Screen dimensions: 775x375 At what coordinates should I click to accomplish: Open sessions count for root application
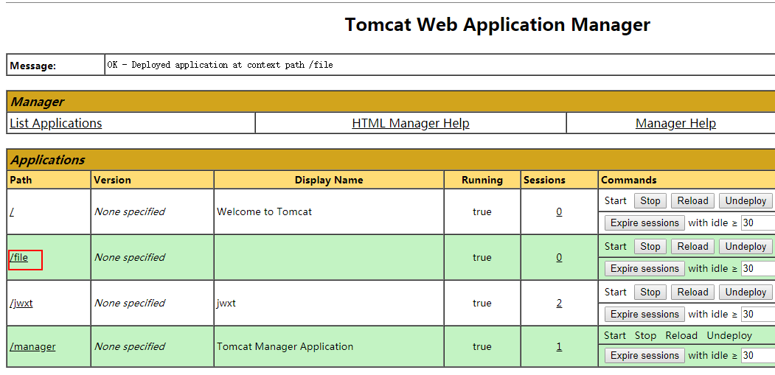click(x=559, y=211)
